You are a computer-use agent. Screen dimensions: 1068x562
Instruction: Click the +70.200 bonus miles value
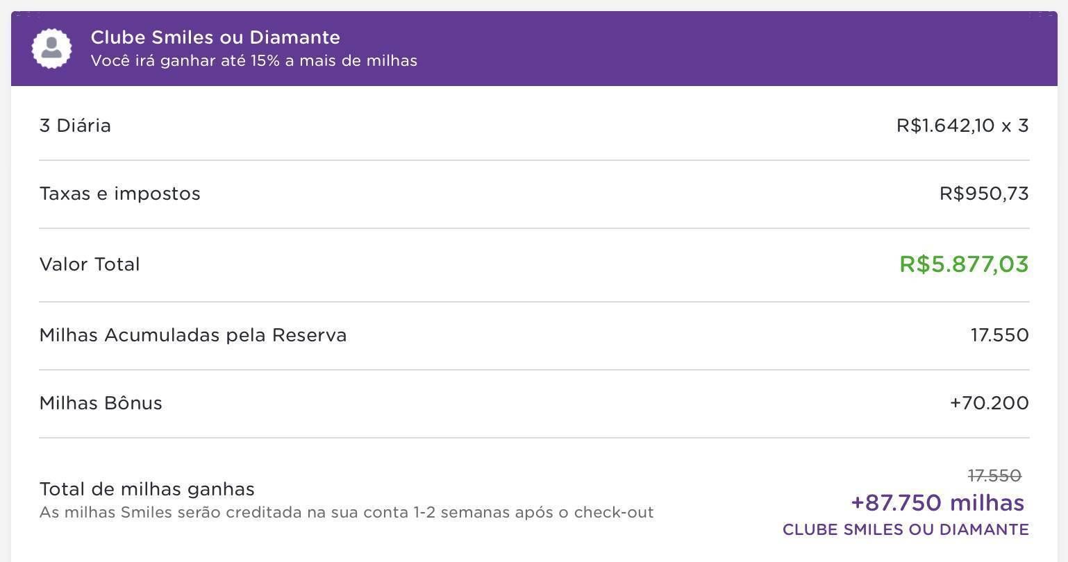990,403
